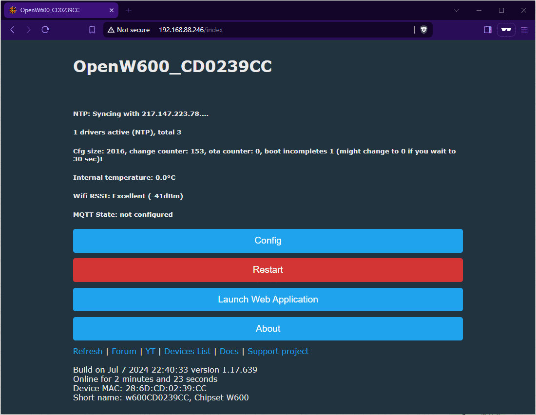Bookmark this page with the bookmark icon
Image resolution: width=536 pixels, height=415 pixels.
(92, 30)
